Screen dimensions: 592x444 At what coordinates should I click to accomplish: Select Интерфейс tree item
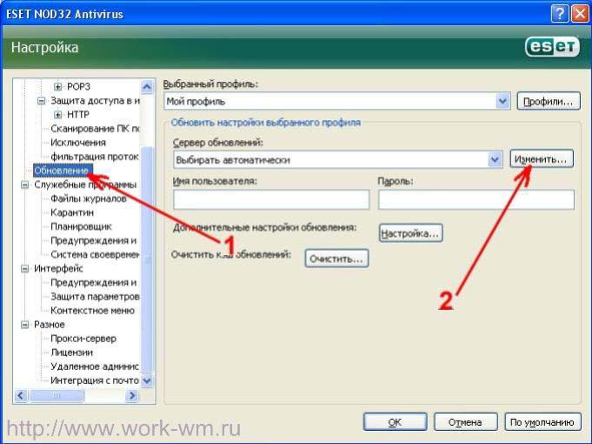pyautogui.click(x=58, y=268)
